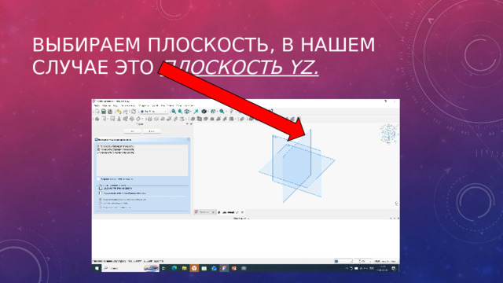503x283 pixels.
Task: Undo the last action in FreeCAD
Action: (119, 112)
